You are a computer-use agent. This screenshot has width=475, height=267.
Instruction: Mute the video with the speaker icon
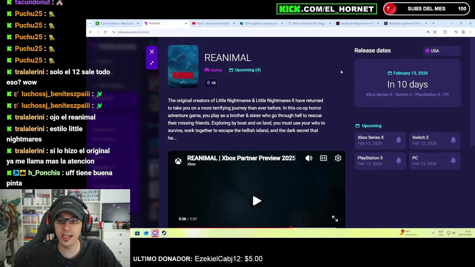pos(309,158)
